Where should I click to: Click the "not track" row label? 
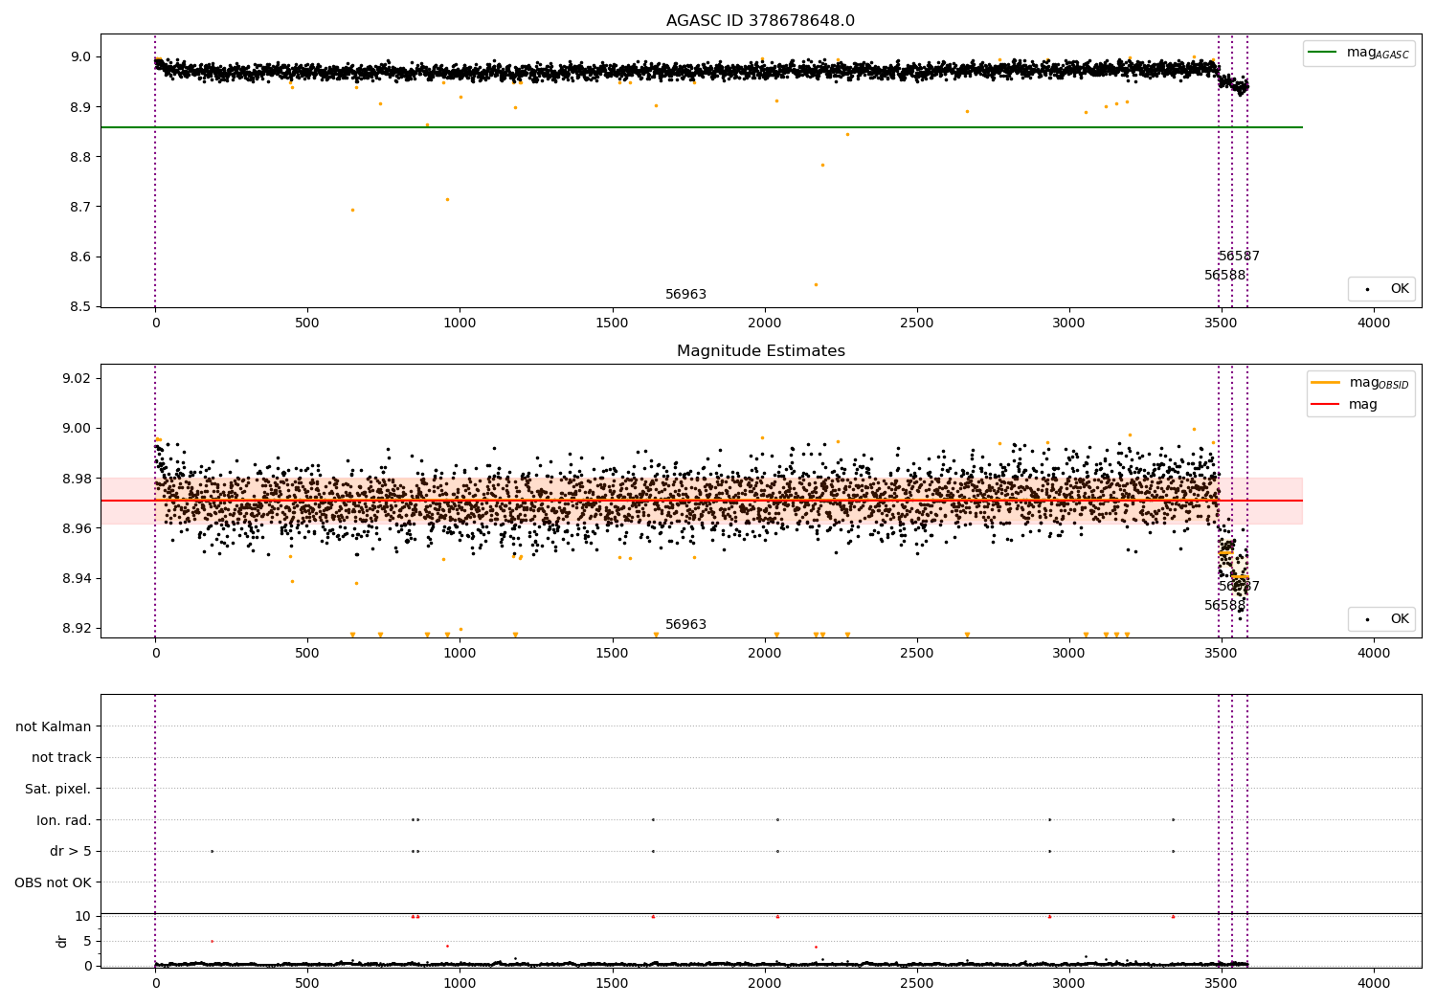[61, 757]
